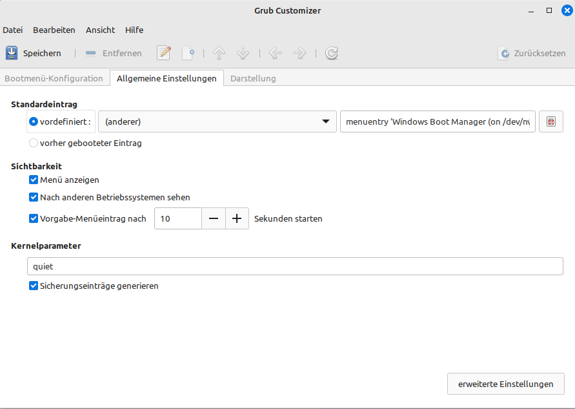The width and height of the screenshot is (575, 409).
Task: Switch to the Darstellung tab
Action: [x=253, y=78]
